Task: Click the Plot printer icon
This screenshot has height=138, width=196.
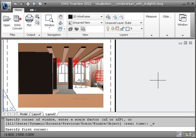Action: (29, 19)
